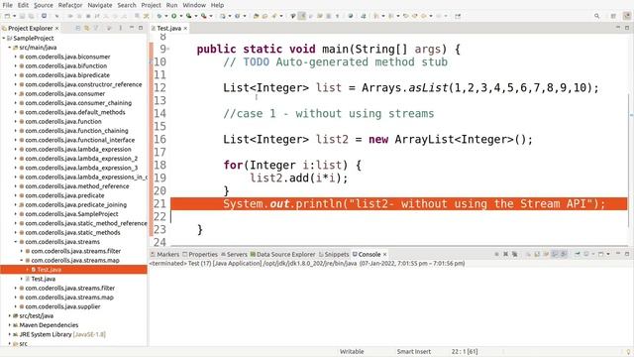This screenshot has height=357, width=634.
Task: Minimize the Project Explorer panel
Action: 132,28
